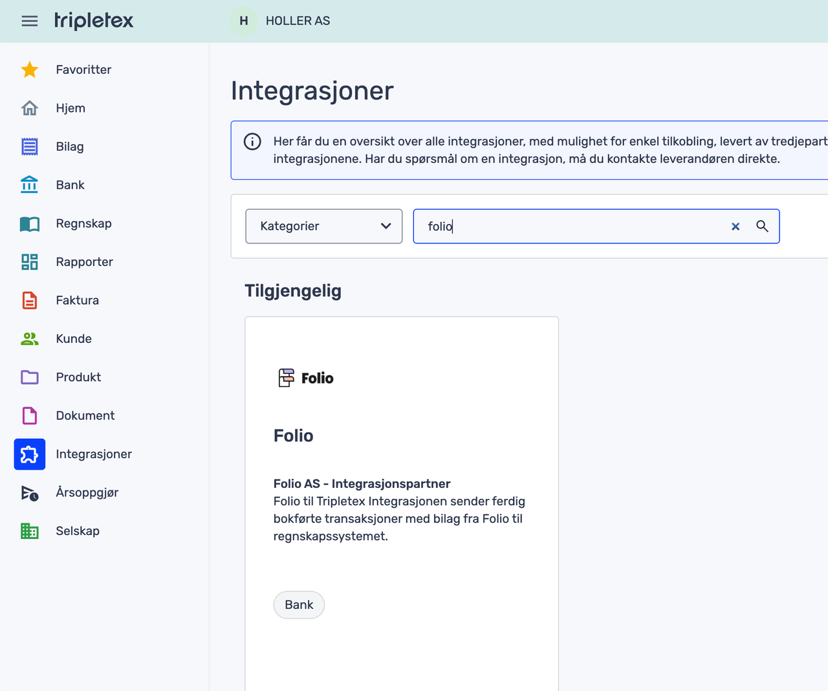Click the Bank building icon
This screenshot has height=691, width=828.
click(x=30, y=185)
